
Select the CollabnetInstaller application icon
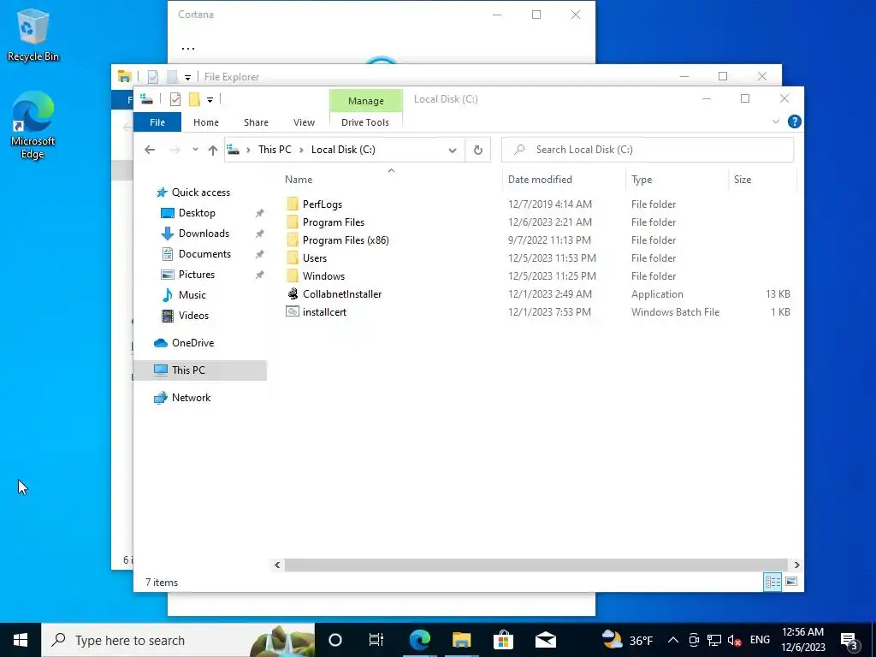(x=293, y=294)
